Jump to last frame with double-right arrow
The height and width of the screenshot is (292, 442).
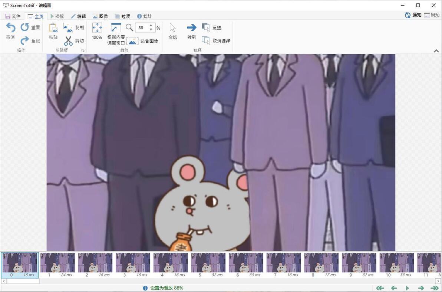click(x=435, y=288)
